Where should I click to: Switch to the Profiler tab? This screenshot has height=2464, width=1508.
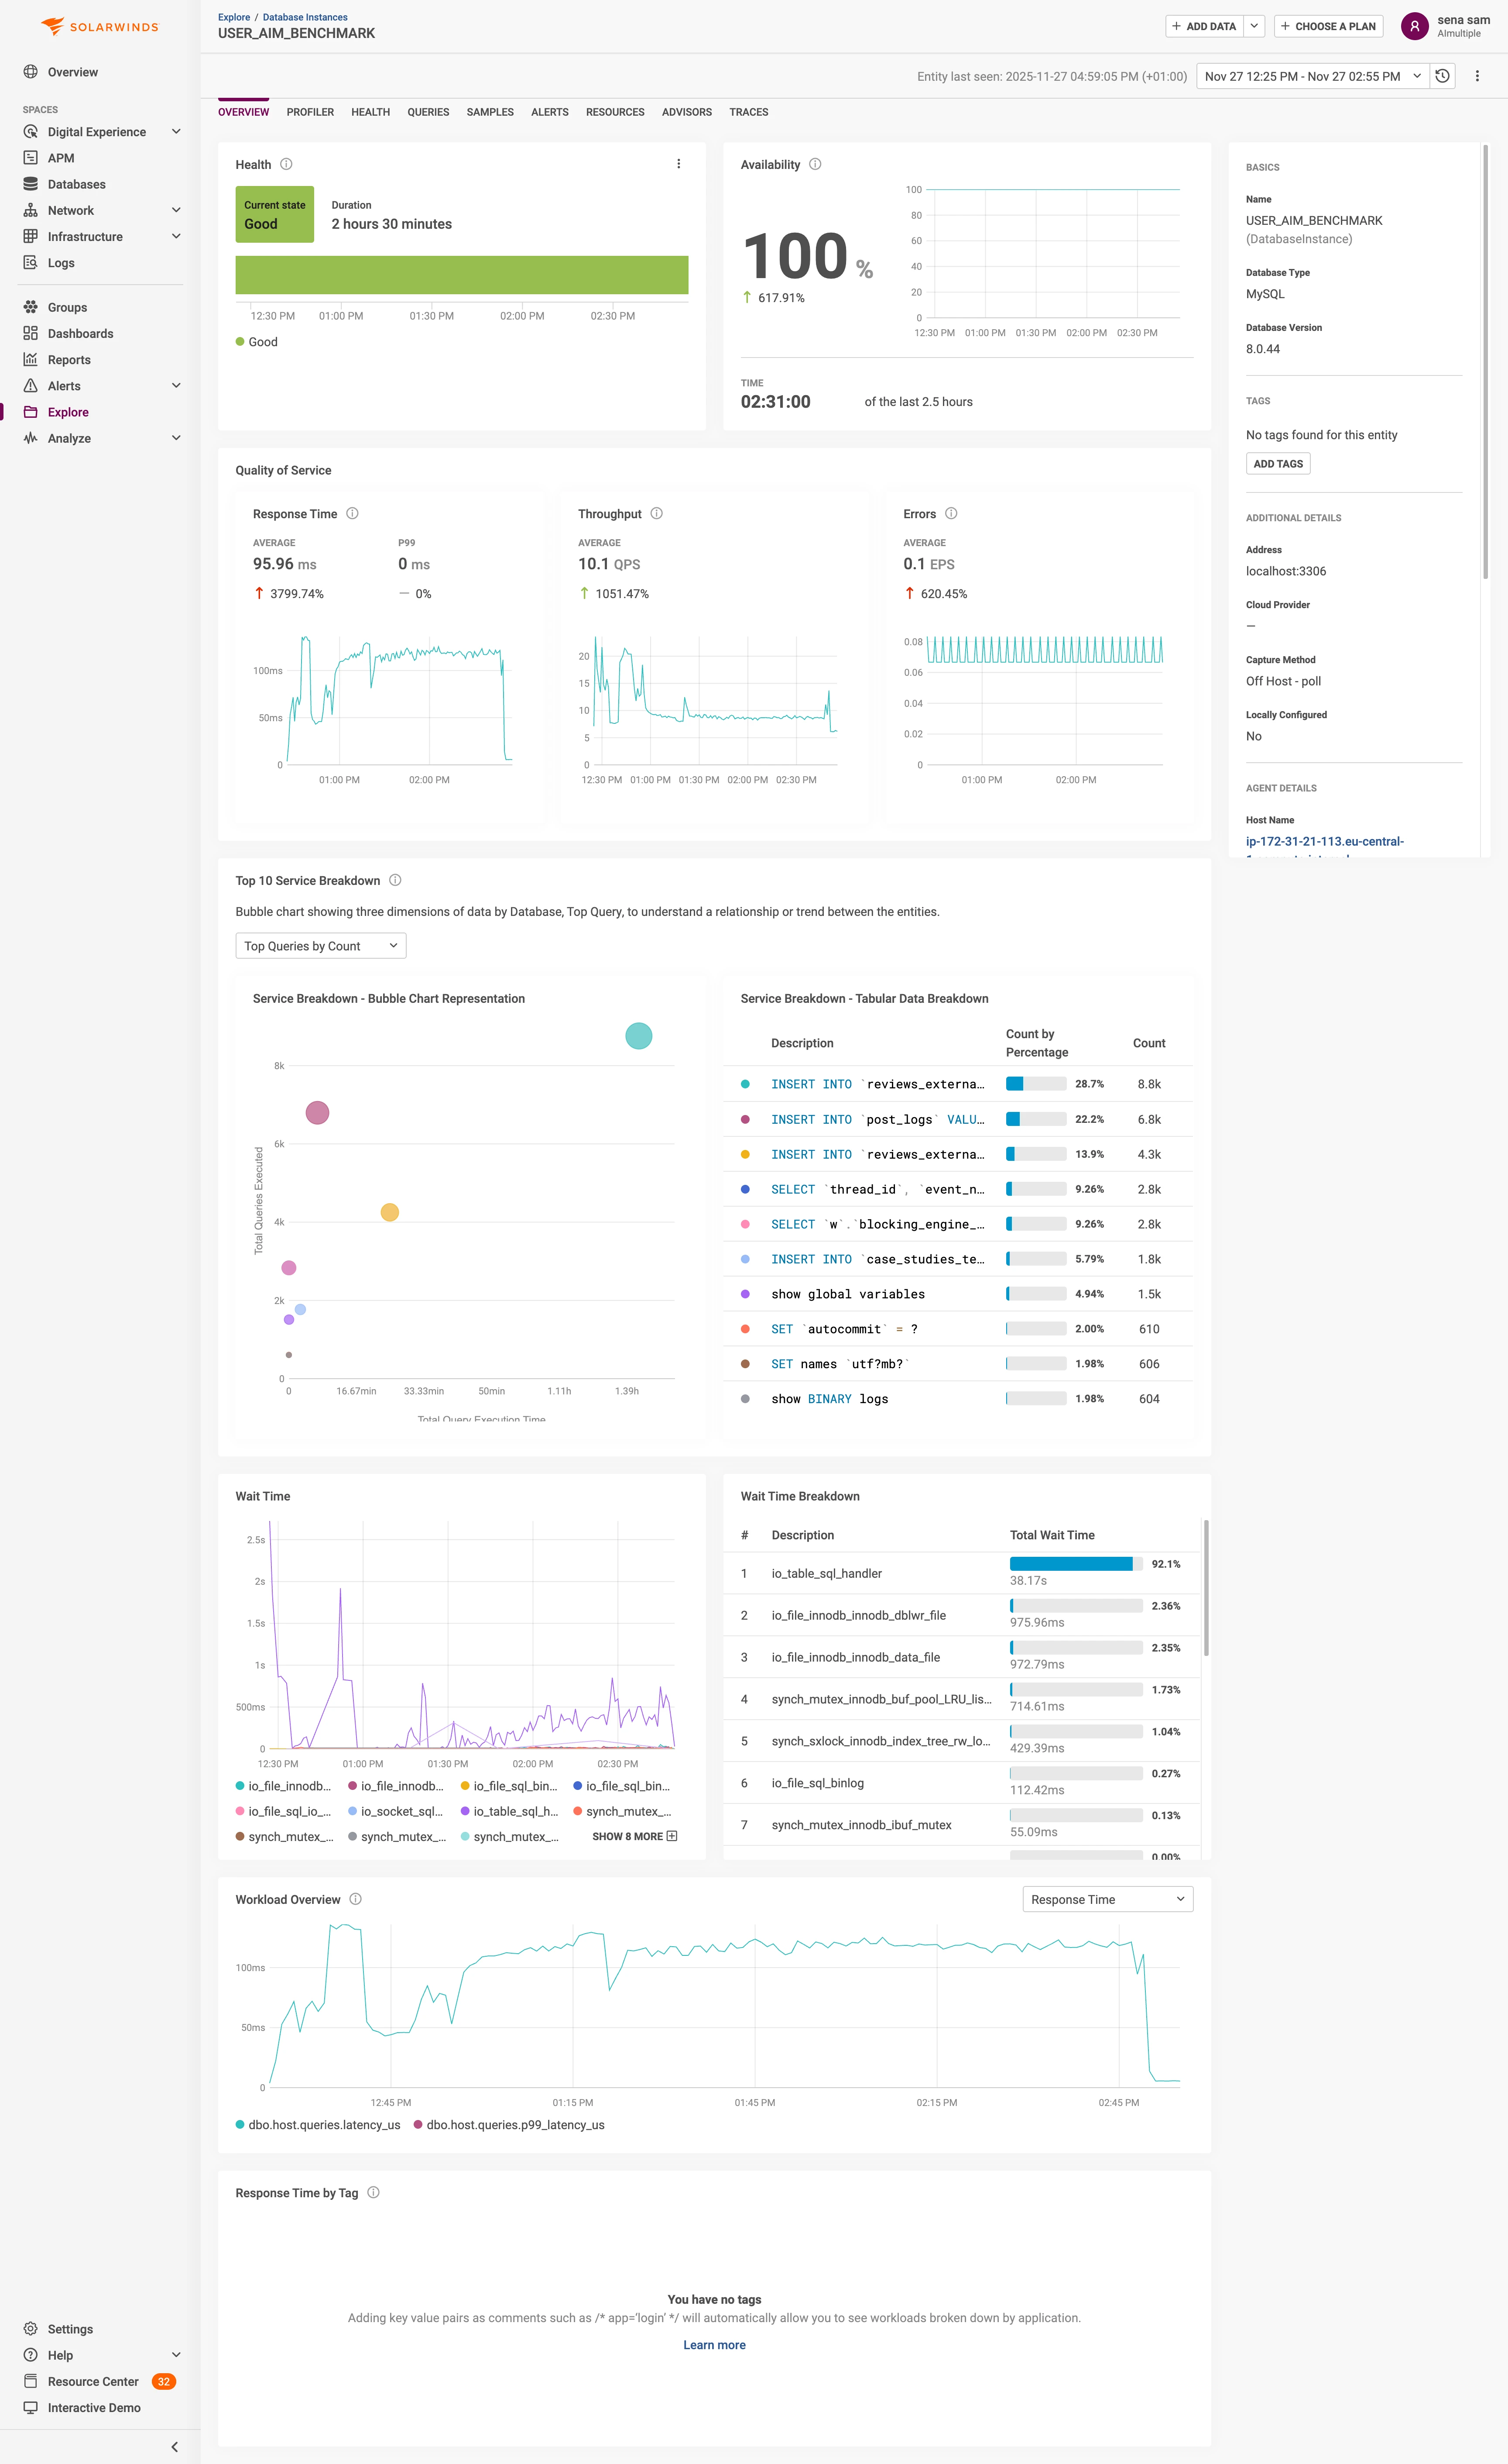point(310,112)
